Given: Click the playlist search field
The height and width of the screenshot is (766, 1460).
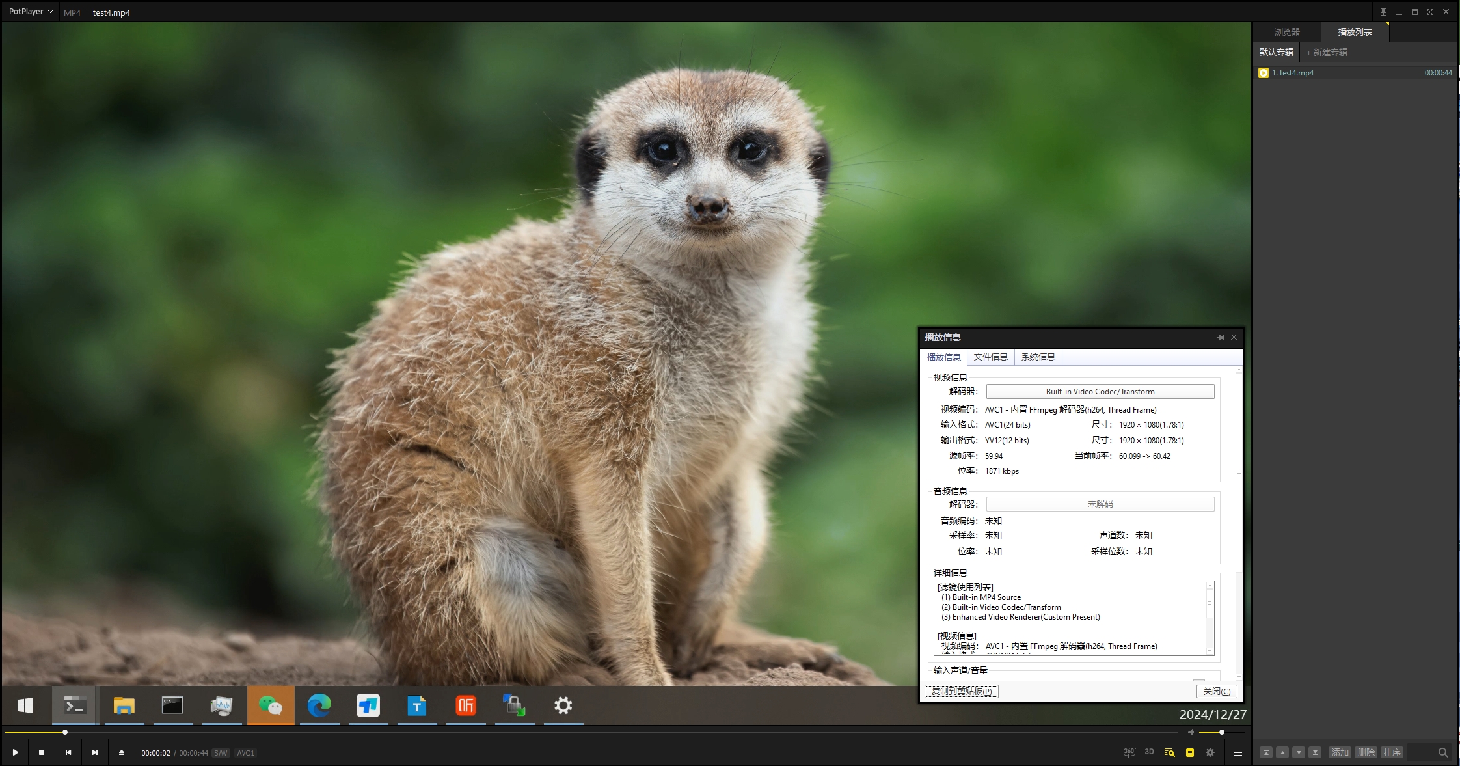Looking at the screenshot, I should (x=1429, y=752).
